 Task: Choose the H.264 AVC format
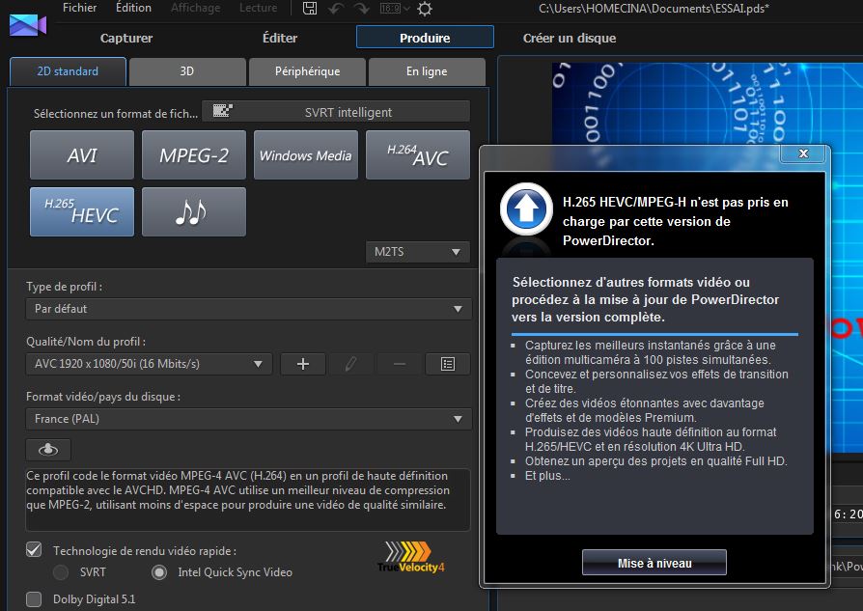pos(418,155)
